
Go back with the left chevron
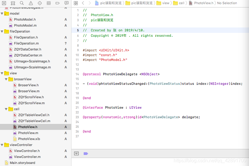tap(83, 3)
